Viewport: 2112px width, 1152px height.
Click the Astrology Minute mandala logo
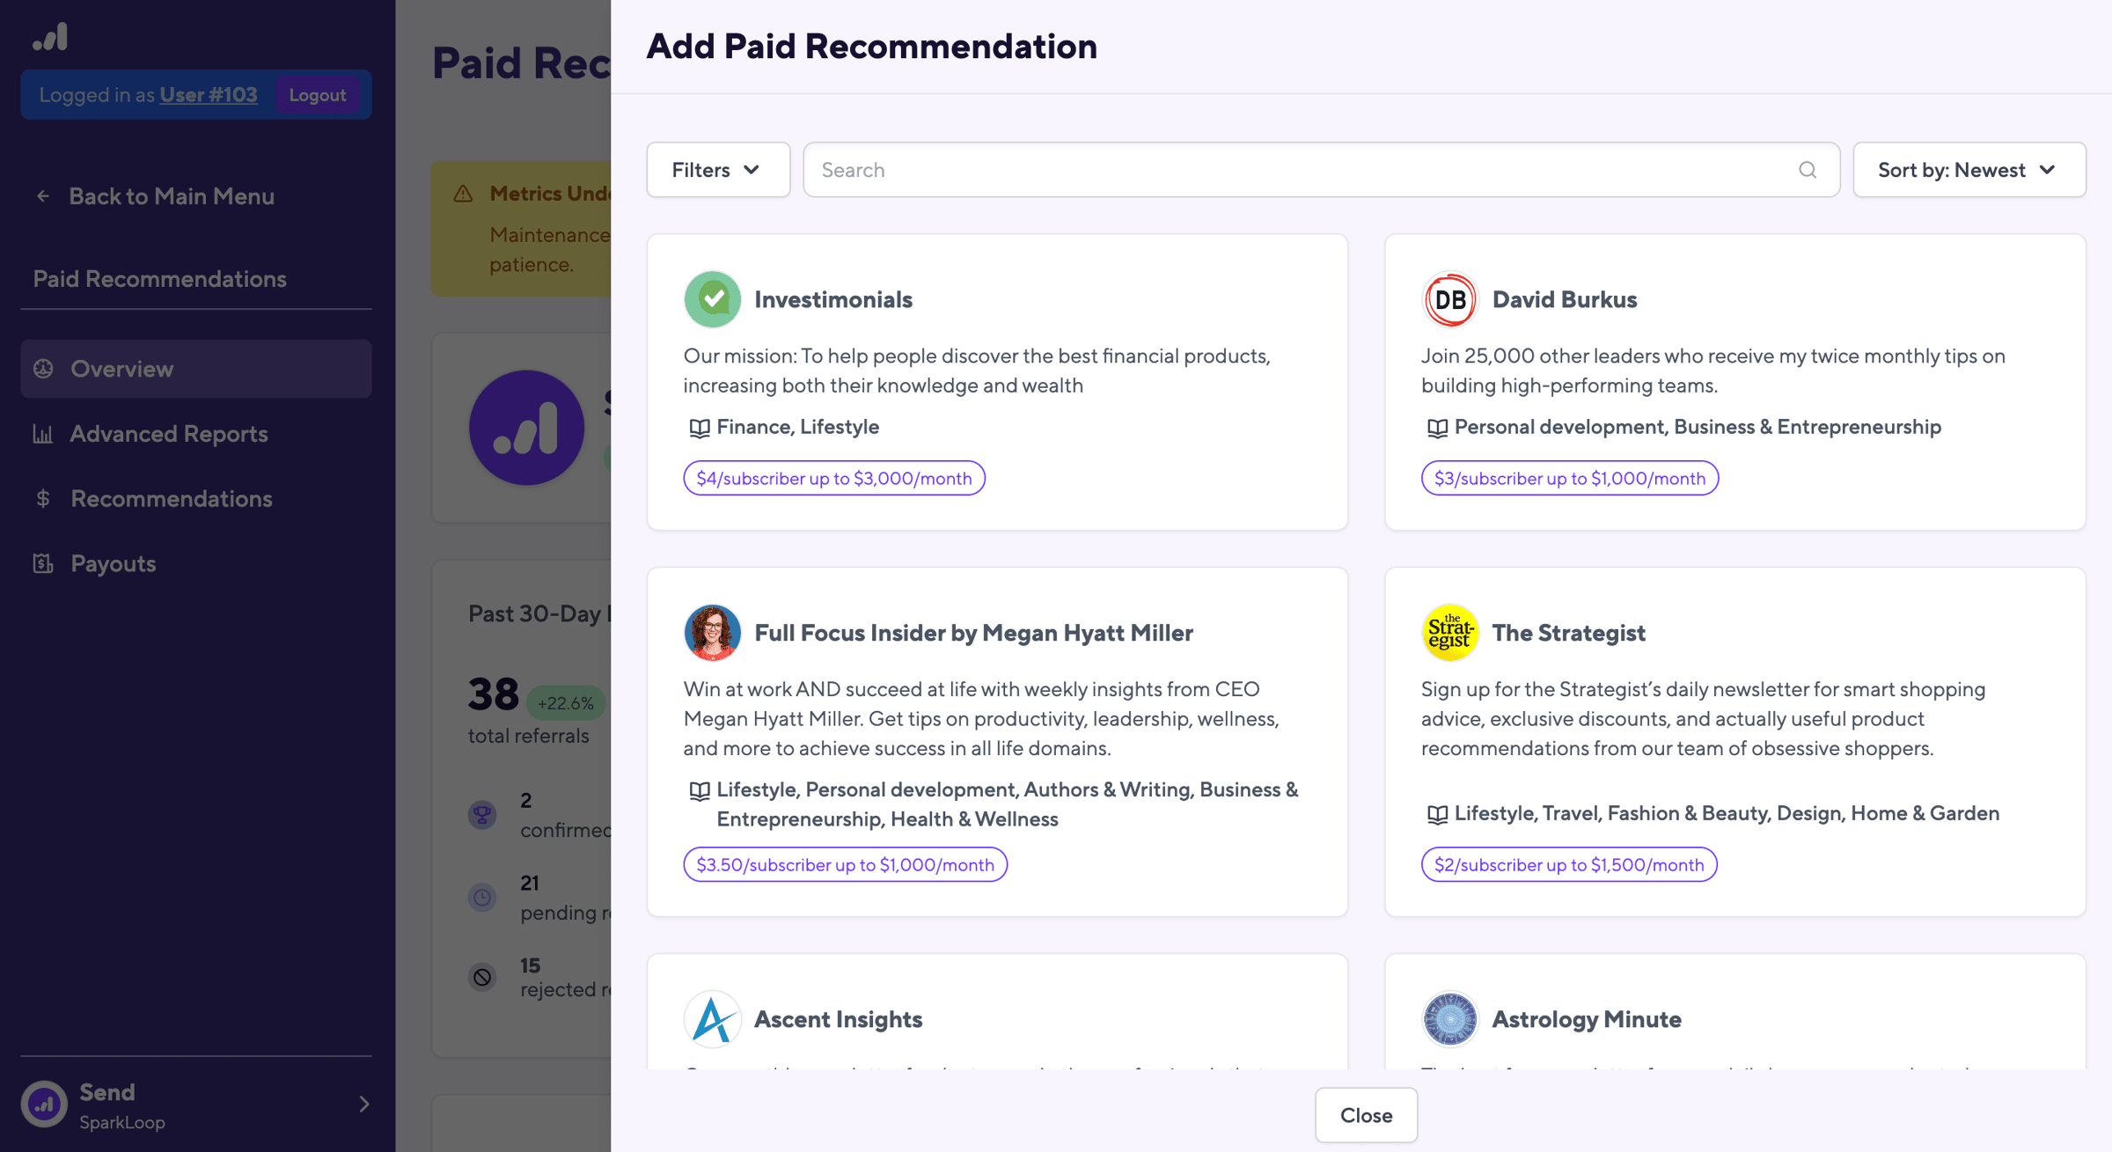click(1449, 1019)
